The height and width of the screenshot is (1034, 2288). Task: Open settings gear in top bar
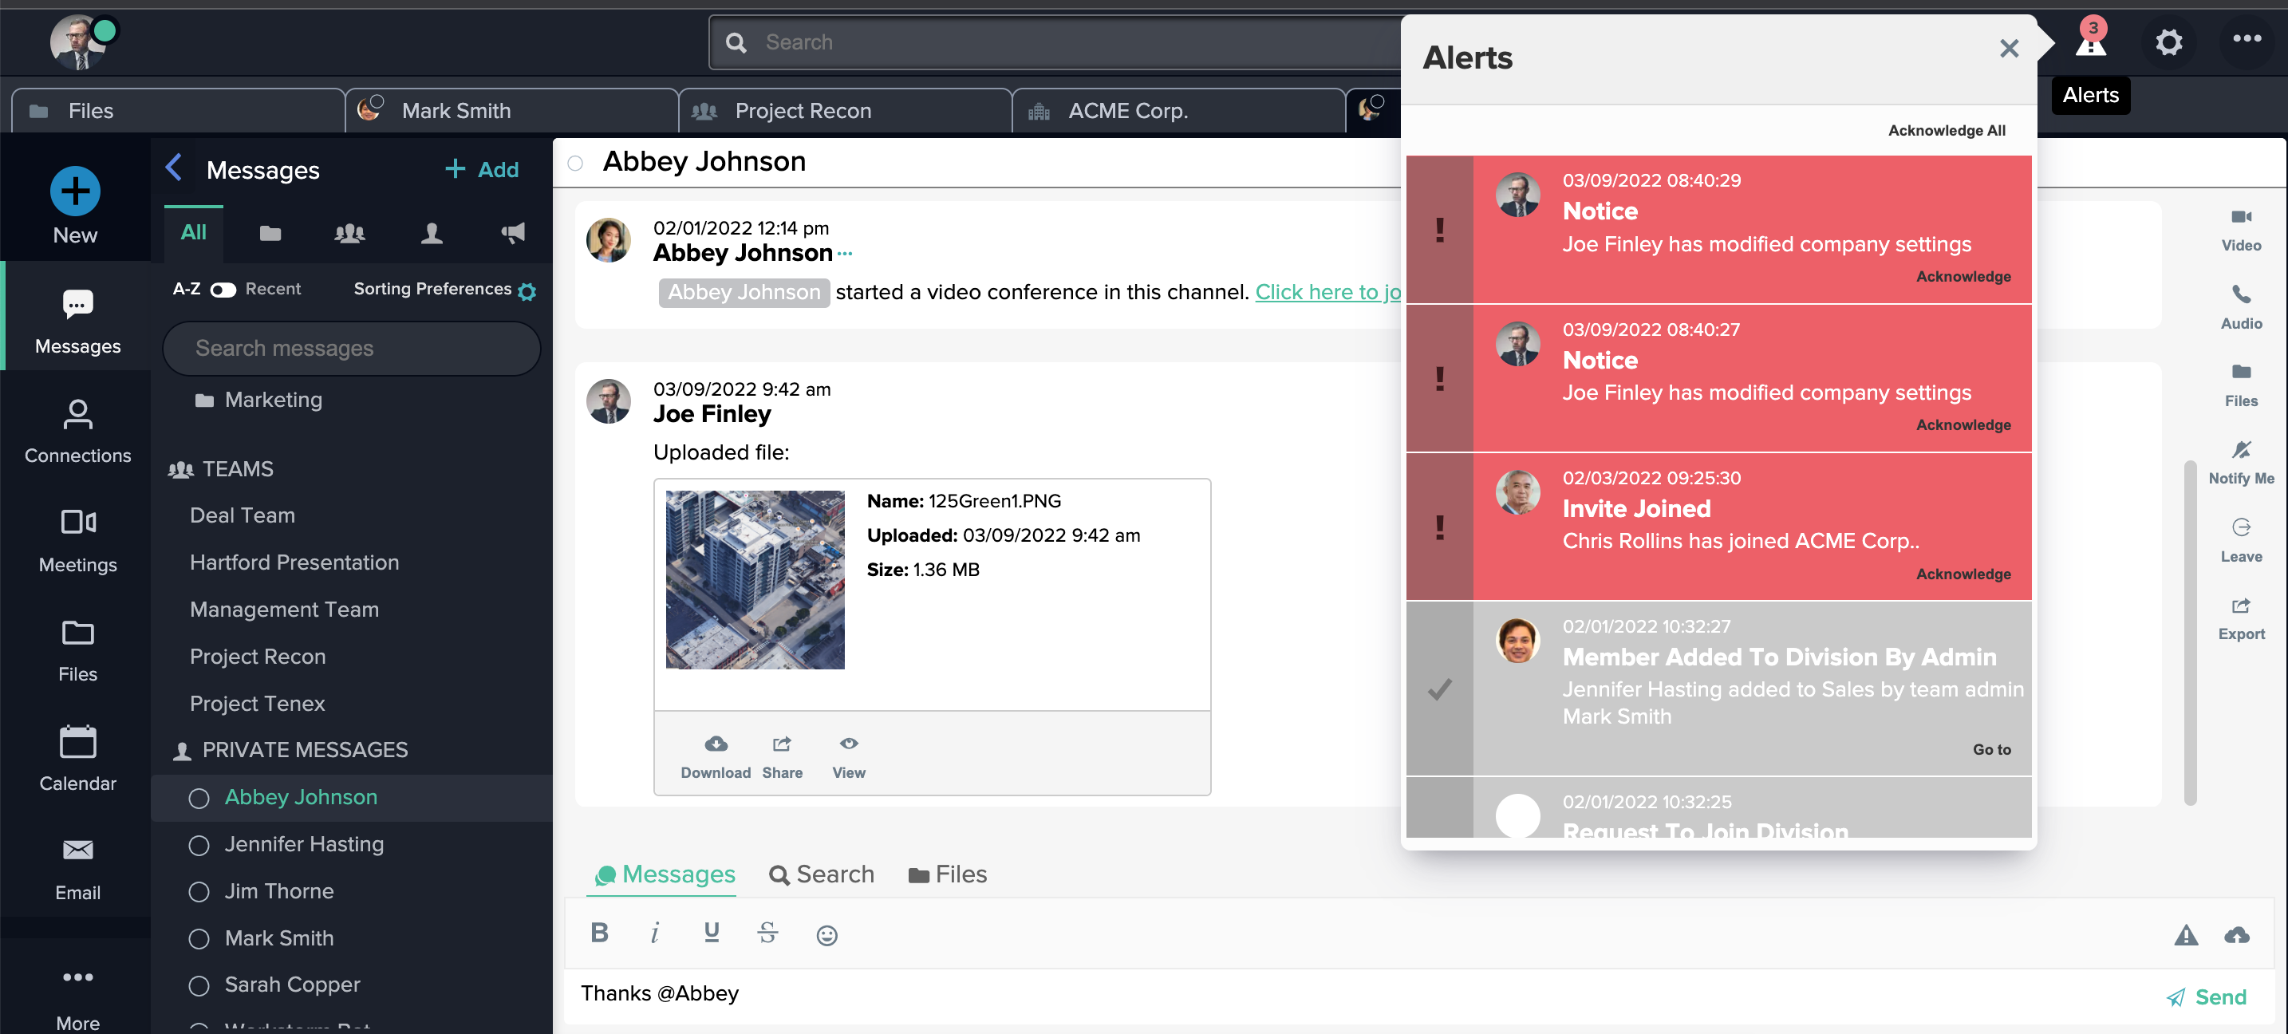2168,41
